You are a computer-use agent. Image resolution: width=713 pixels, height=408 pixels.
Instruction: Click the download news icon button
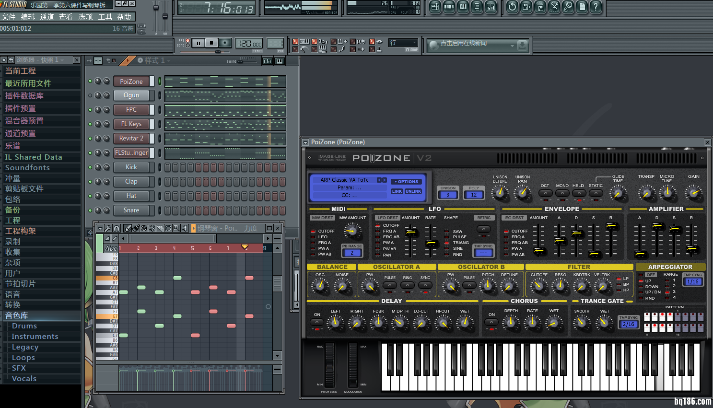point(523,46)
